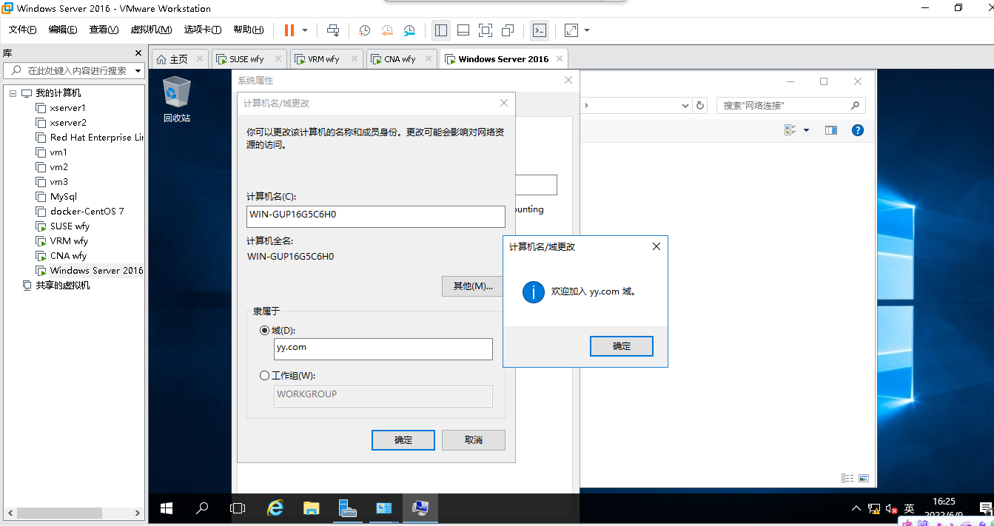Select VRM wfy in the library tree
Image resolution: width=994 pixels, height=526 pixels.
pos(69,241)
